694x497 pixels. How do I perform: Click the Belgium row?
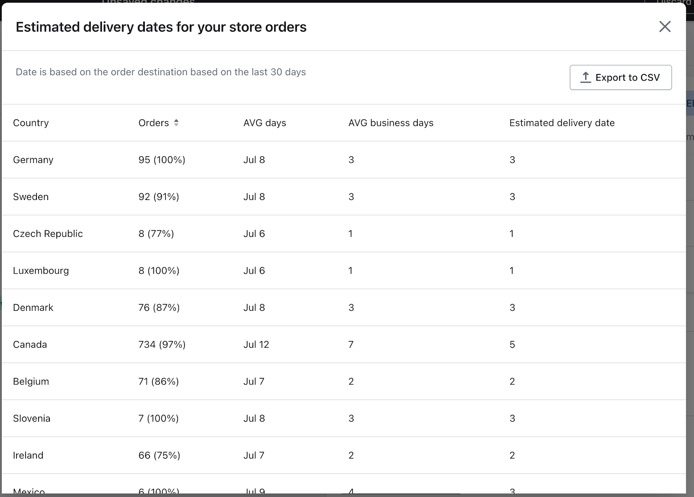pyautogui.click(x=31, y=381)
